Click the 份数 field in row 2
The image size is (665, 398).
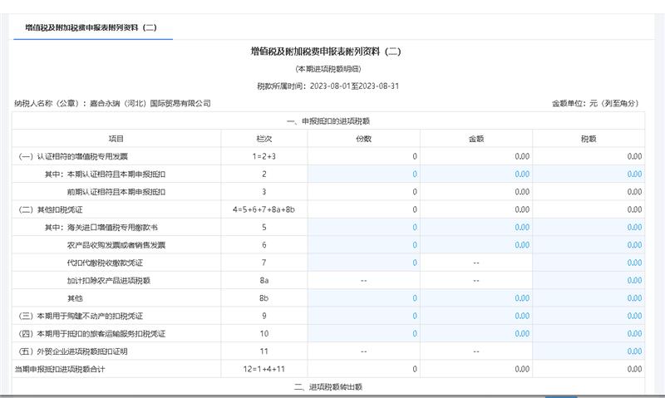tap(363, 174)
